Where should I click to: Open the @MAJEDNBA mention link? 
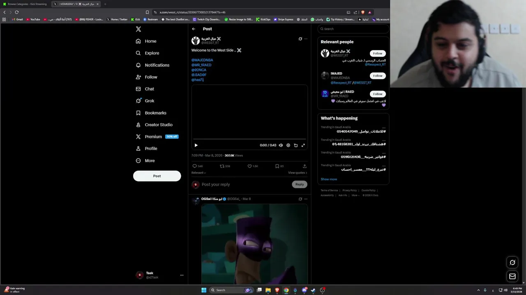202,60
